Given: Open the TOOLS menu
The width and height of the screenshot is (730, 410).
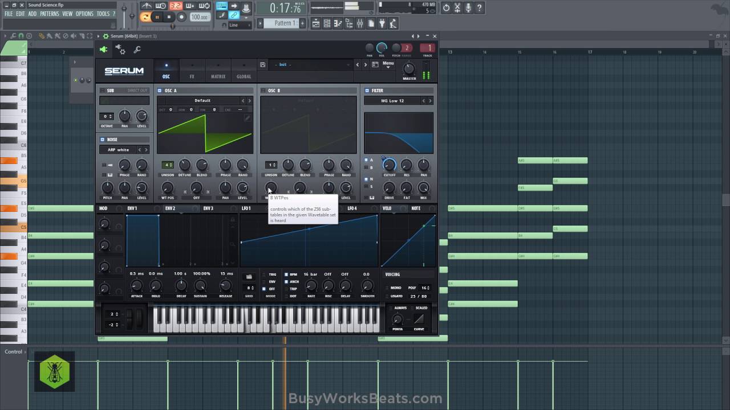Looking at the screenshot, I should pyautogui.click(x=103, y=14).
